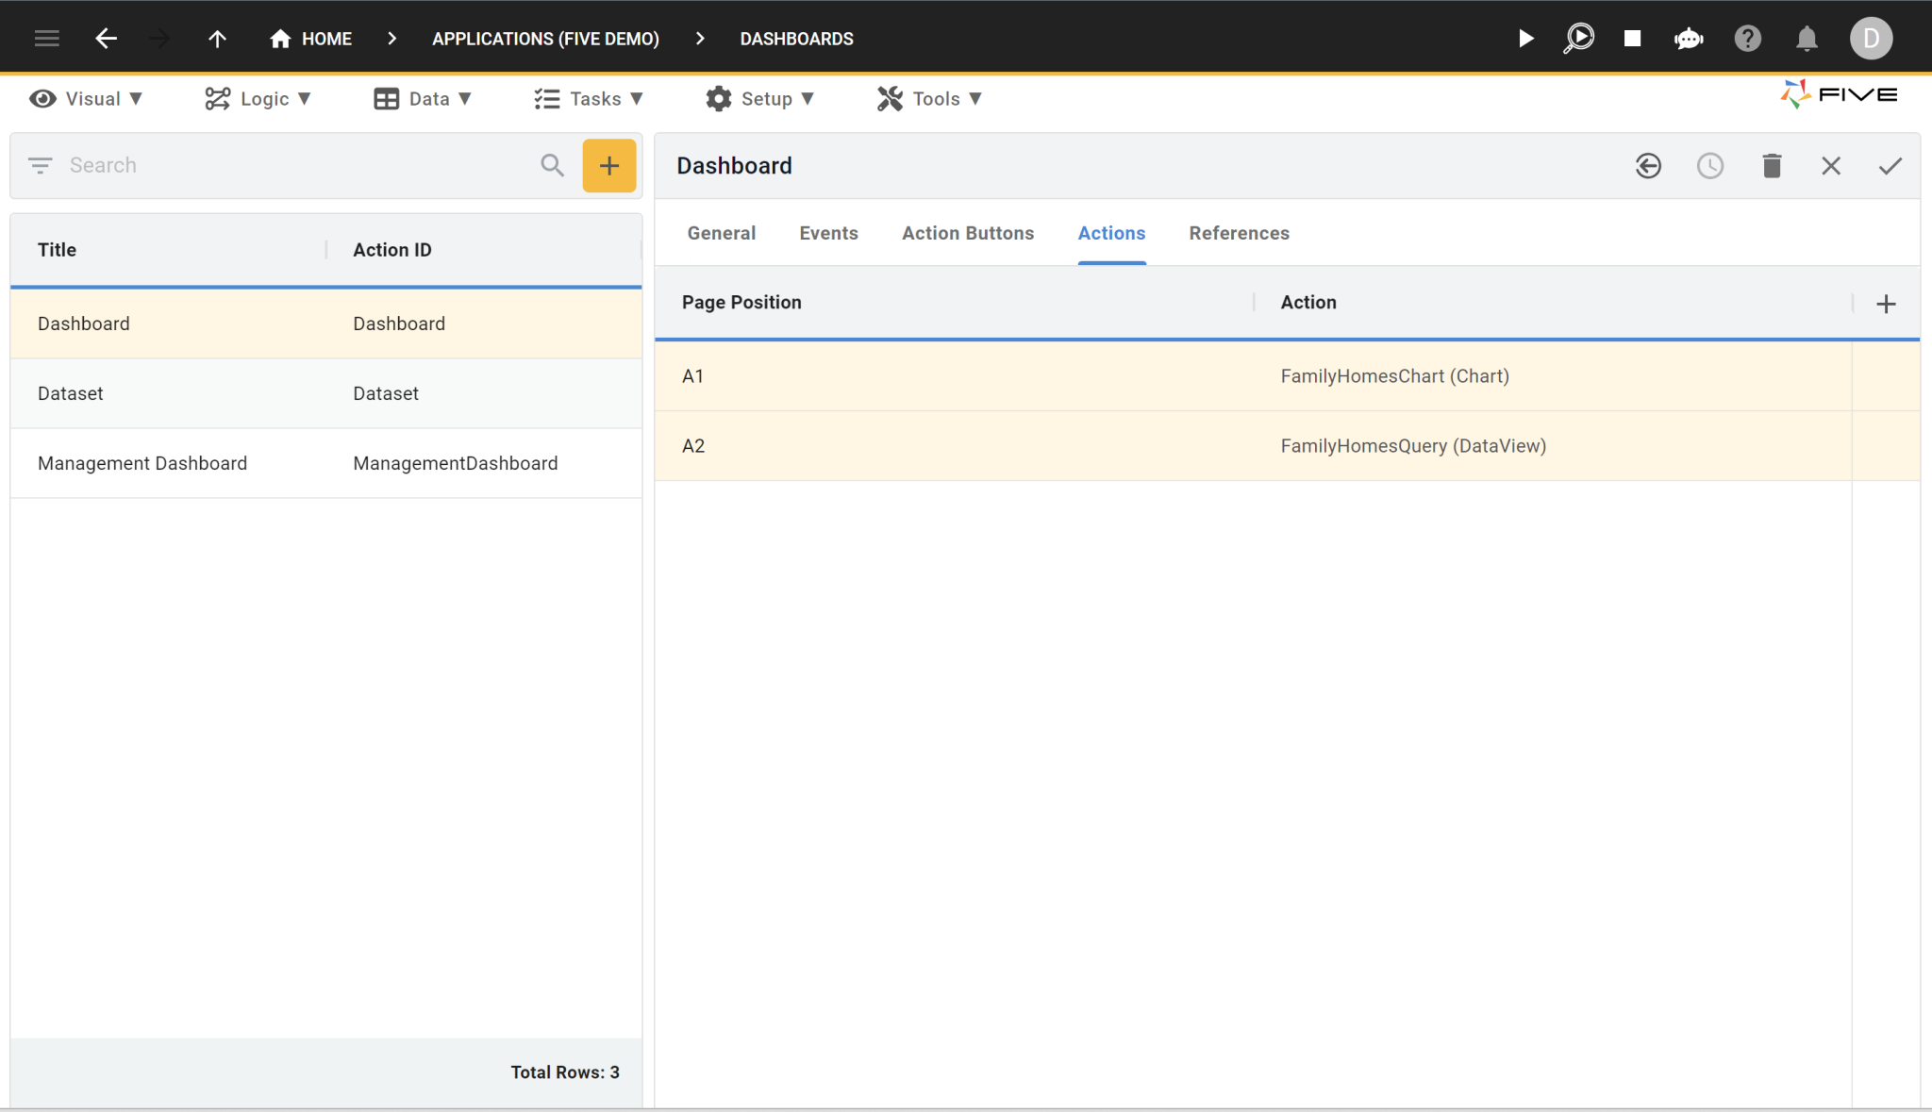The image size is (1932, 1112).
Task: Delete the Dashboard record using trash icon
Action: 1772,165
